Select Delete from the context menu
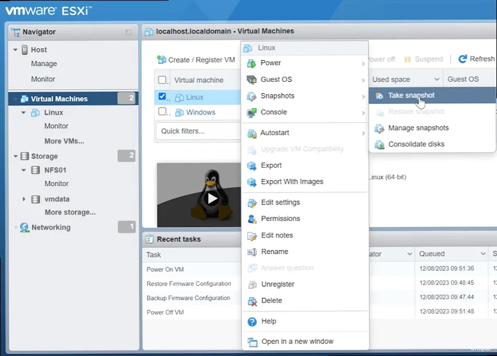This screenshot has height=356, width=497. coord(272,300)
